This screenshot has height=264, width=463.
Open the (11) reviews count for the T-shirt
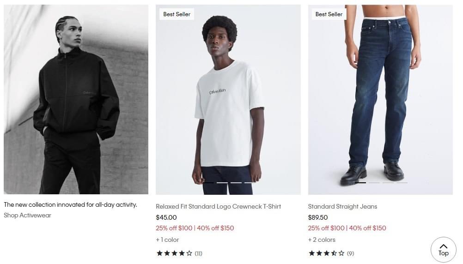[x=198, y=253]
